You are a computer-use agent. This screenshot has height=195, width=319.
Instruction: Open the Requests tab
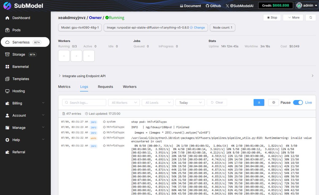point(105,87)
